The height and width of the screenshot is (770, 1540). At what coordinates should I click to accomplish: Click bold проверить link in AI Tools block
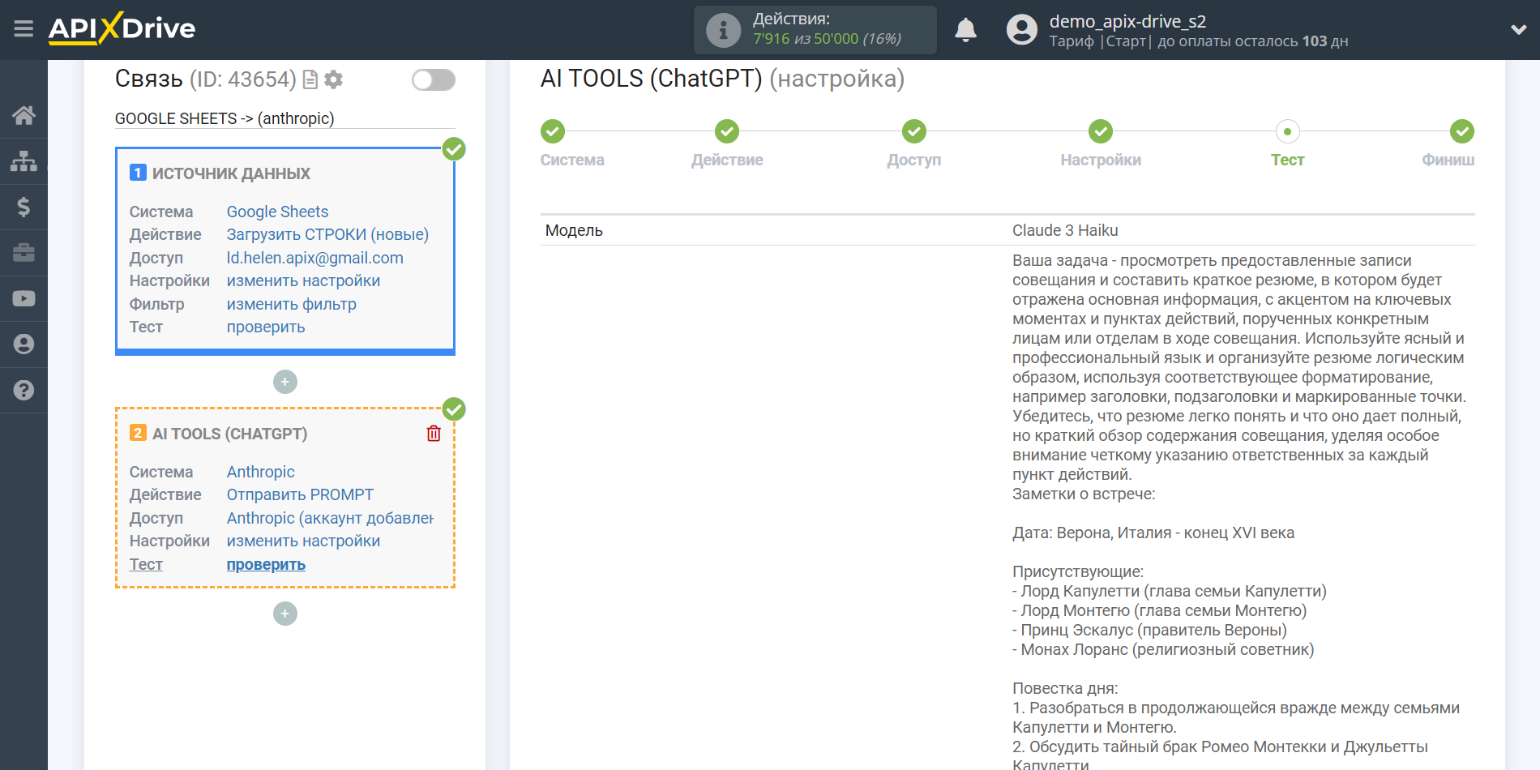click(266, 564)
